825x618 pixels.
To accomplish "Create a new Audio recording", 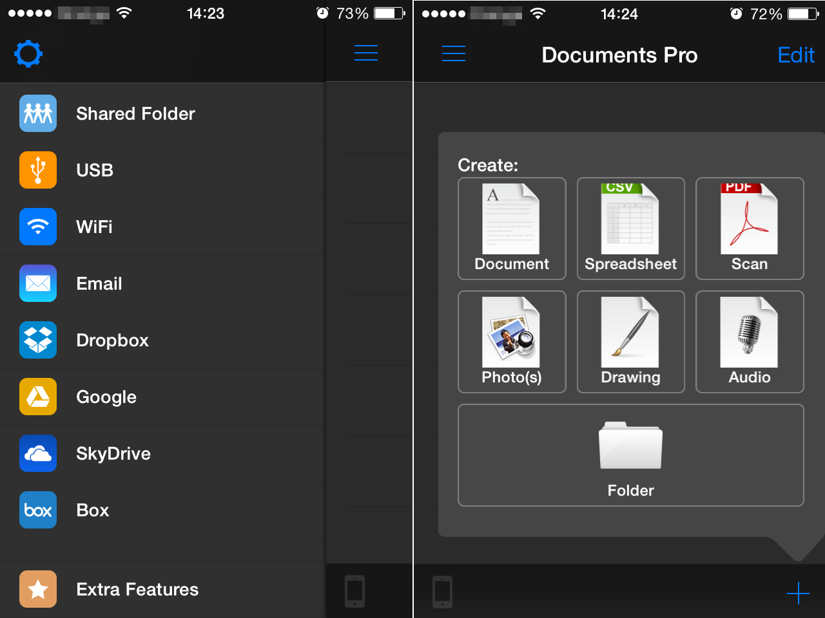I will point(750,342).
